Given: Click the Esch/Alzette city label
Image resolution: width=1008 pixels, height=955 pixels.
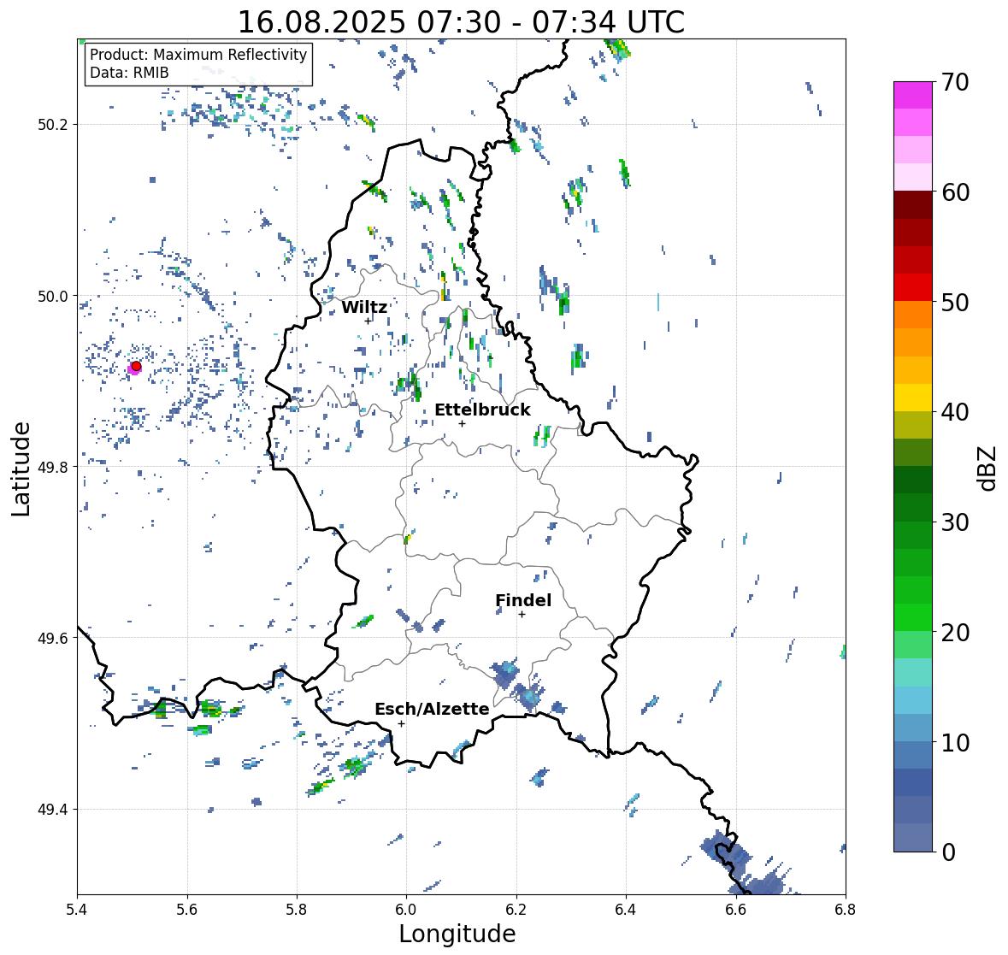Looking at the screenshot, I should [x=432, y=709].
